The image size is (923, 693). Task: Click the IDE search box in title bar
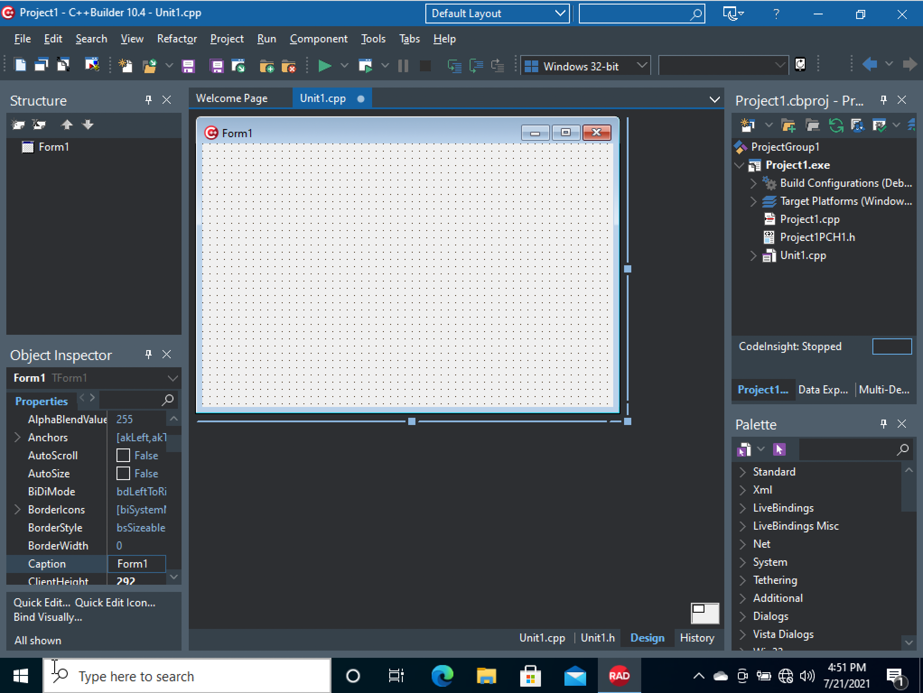pos(642,14)
